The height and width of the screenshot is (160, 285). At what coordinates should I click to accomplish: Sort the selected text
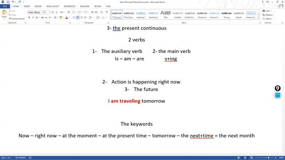[102, 12]
